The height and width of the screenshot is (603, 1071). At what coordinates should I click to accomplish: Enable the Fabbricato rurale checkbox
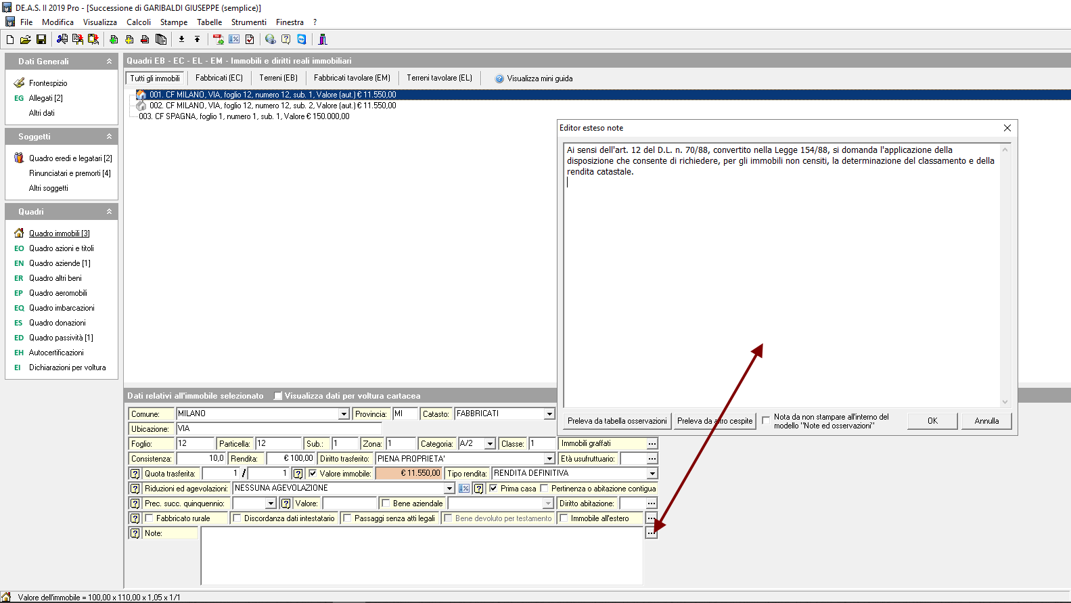(x=149, y=518)
